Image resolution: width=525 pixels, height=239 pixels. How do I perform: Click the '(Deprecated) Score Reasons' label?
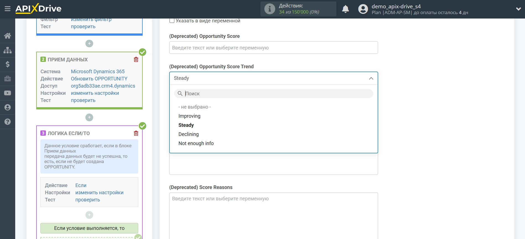pos(201,187)
